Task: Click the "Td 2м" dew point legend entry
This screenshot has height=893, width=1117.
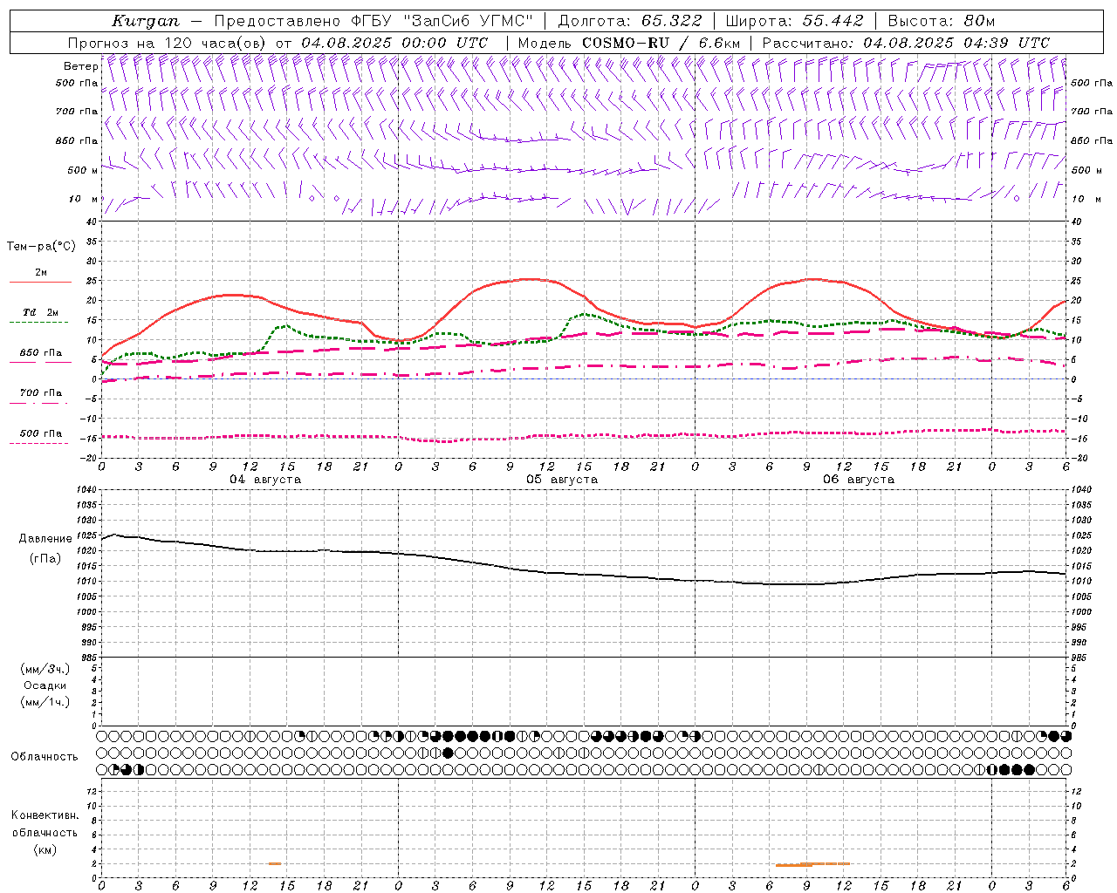Action: tap(40, 312)
